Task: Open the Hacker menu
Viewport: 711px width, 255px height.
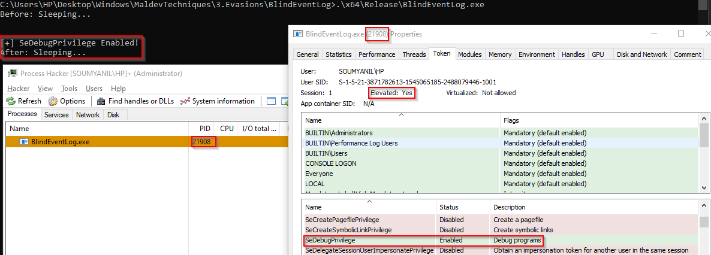Action: click(19, 89)
